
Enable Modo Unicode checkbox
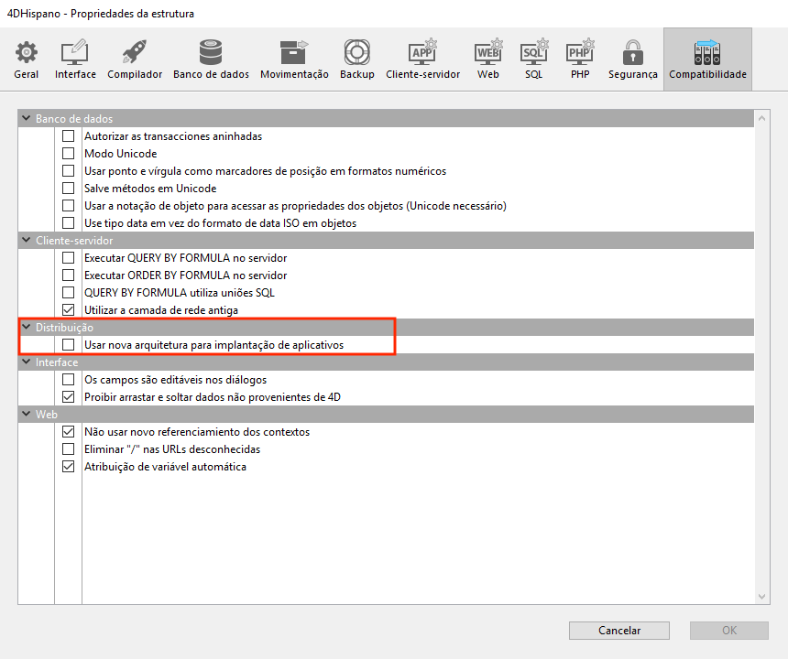point(68,154)
